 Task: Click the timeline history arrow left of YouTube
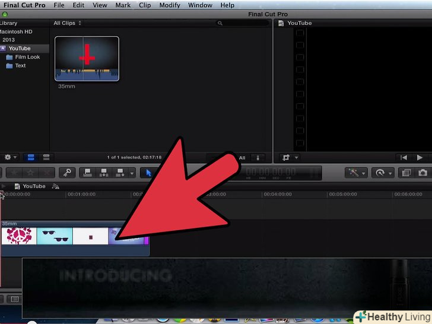[3, 186]
